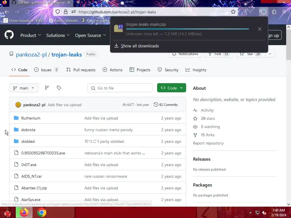Open the star lists dropdown arrow
The width and height of the screenshot is (291, 218).
pos(270,54)
